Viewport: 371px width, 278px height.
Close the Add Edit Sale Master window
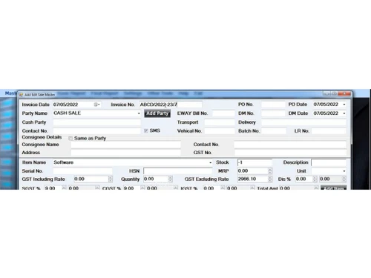345,94
